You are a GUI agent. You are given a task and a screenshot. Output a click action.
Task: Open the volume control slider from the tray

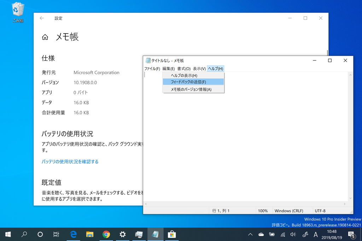click(293, 234)
